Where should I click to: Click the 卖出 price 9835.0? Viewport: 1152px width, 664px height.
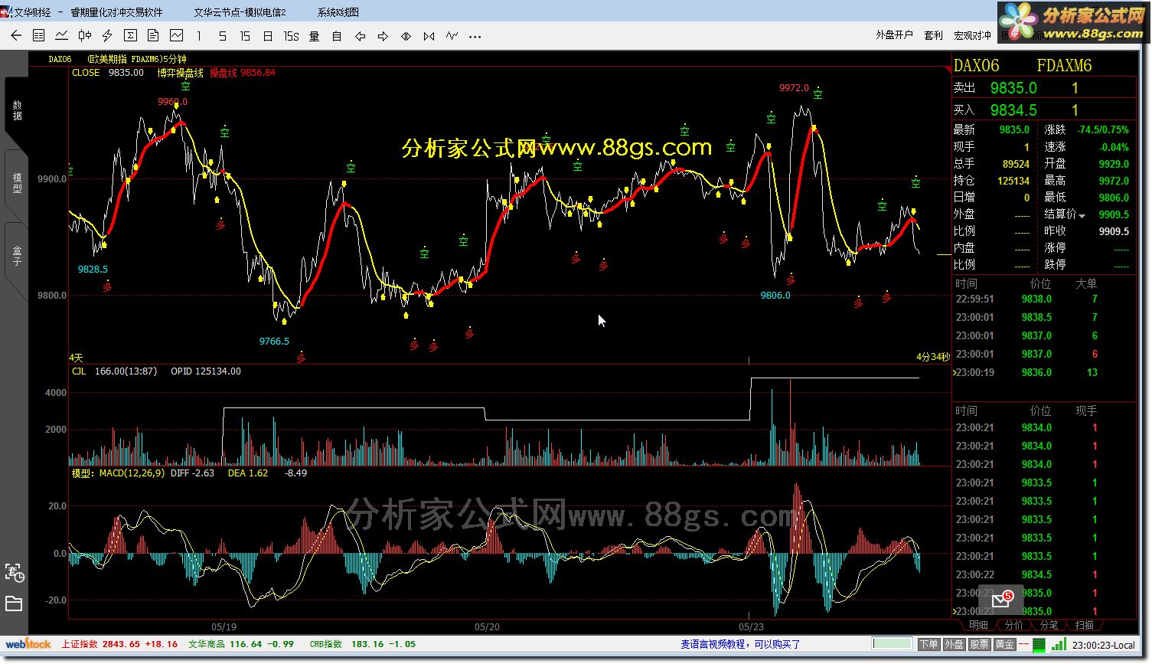[1013, 88]
